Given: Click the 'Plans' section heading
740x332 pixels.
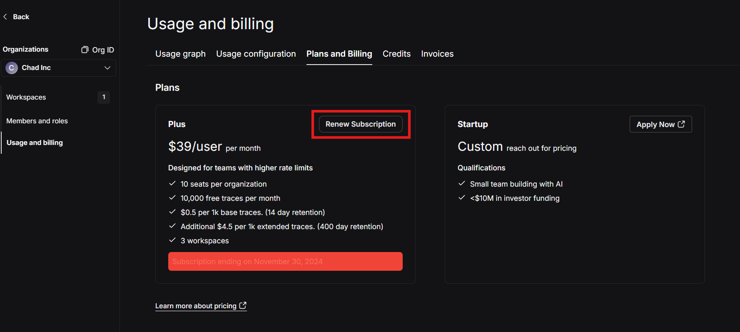Looking at the screenshot, I should point(167,87).
